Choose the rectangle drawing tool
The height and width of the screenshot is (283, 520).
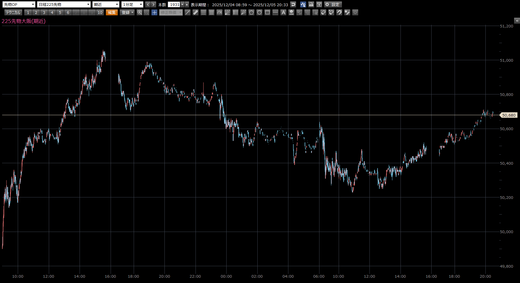point(267,12)
